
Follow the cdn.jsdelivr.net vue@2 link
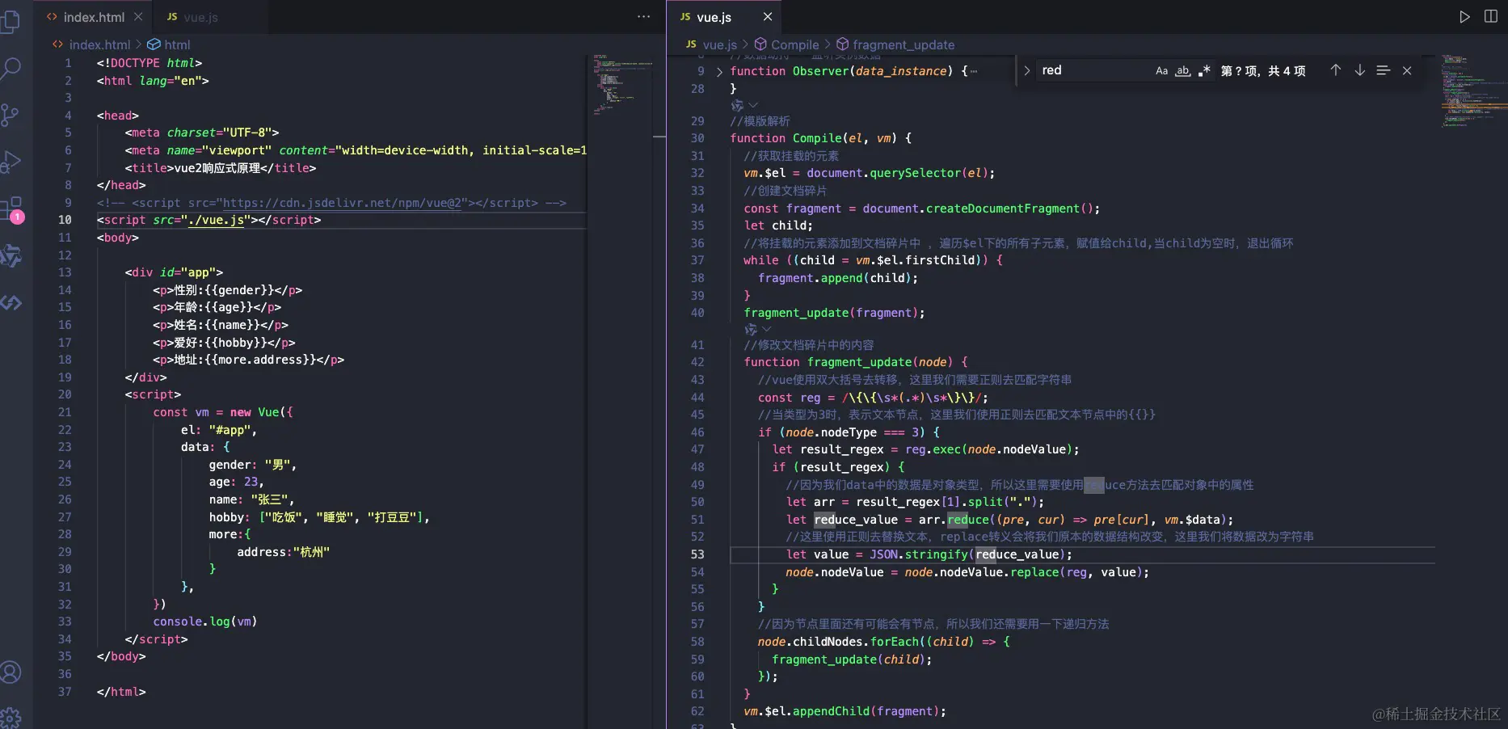[x=340, y=203]
